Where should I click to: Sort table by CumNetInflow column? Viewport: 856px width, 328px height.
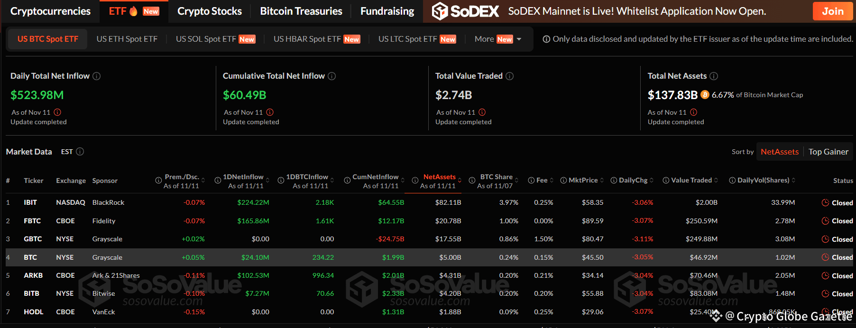403,181
